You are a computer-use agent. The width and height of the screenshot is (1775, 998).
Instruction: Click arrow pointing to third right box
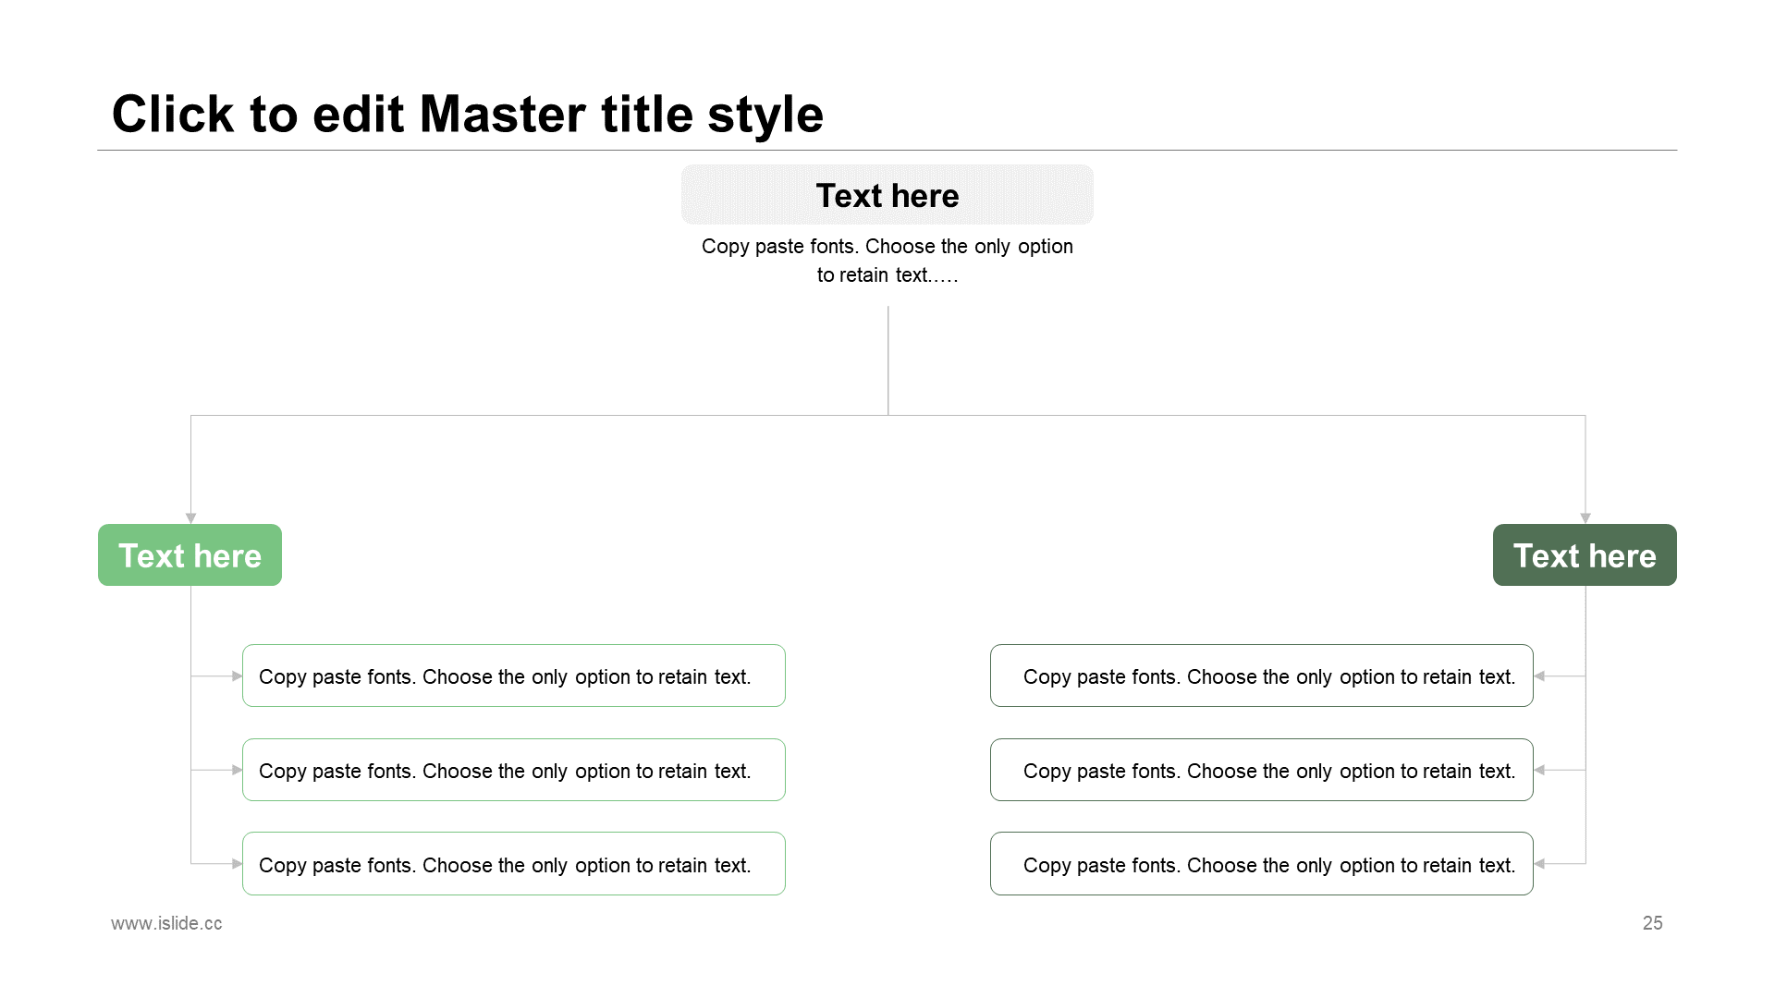pos(1539,864)
